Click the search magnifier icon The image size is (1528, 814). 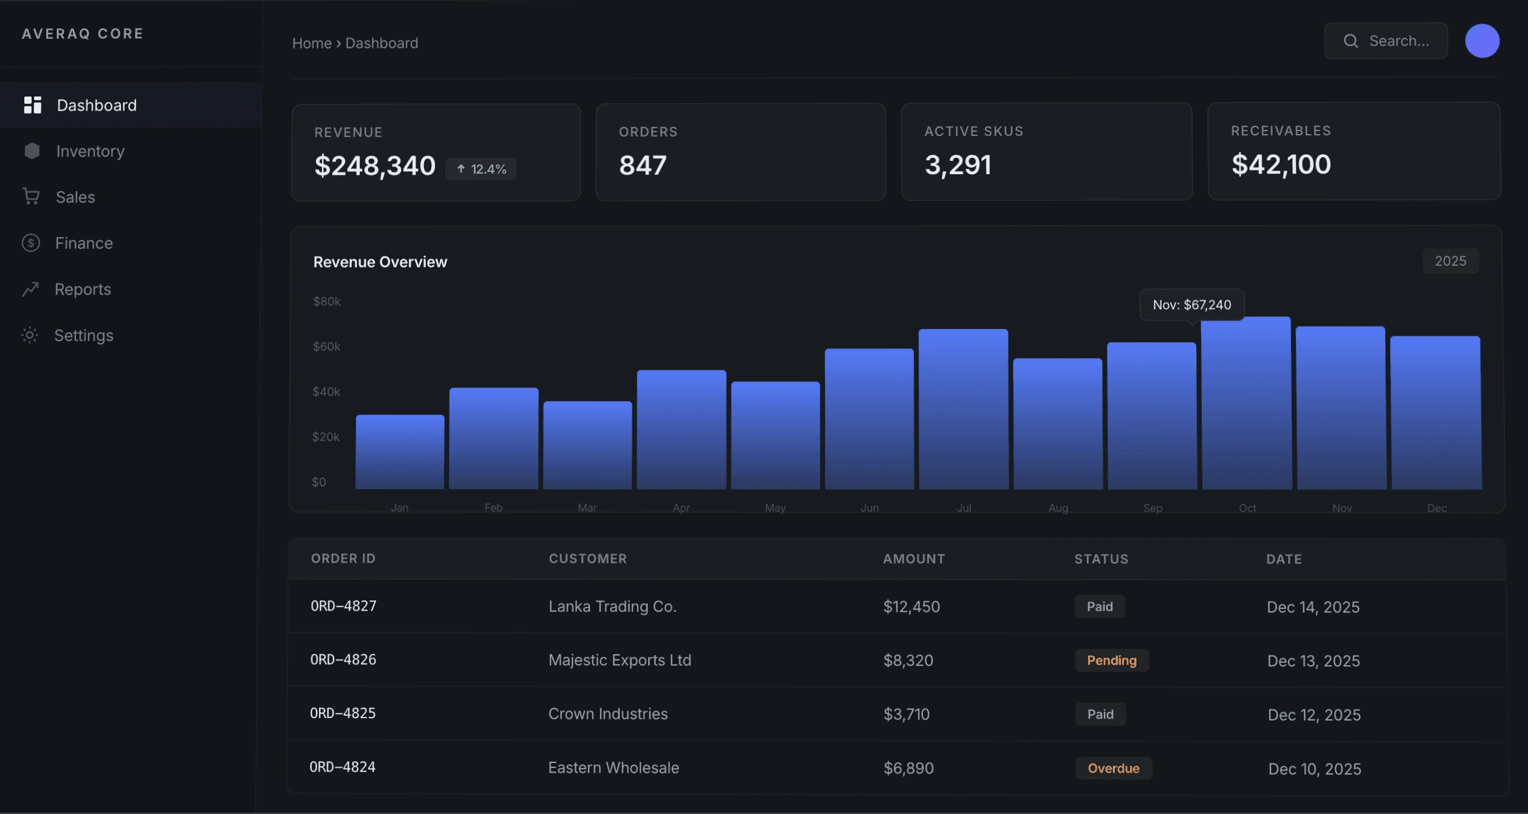1351,41
